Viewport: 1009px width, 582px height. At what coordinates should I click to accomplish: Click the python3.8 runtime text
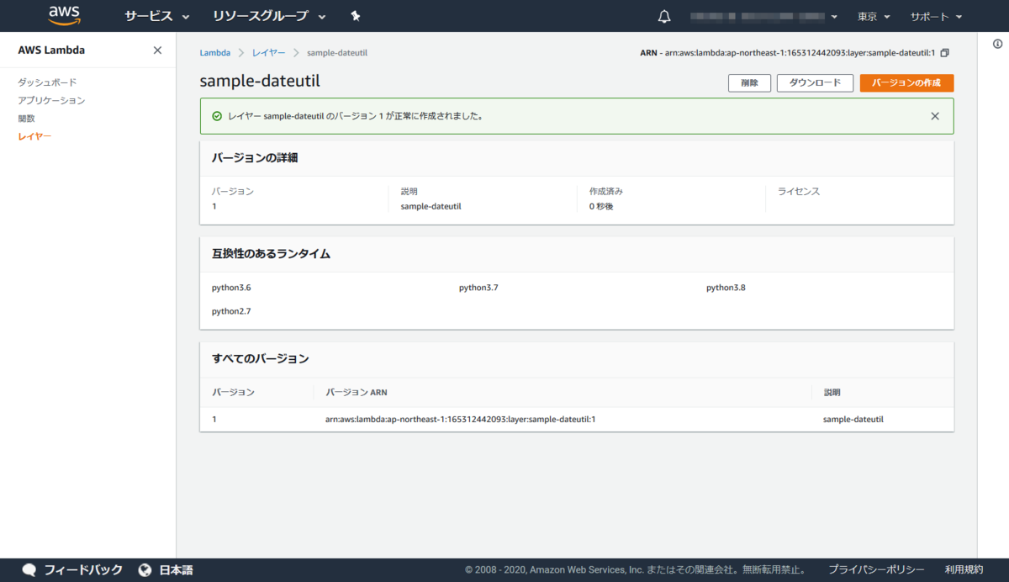[x=726, y=288]
